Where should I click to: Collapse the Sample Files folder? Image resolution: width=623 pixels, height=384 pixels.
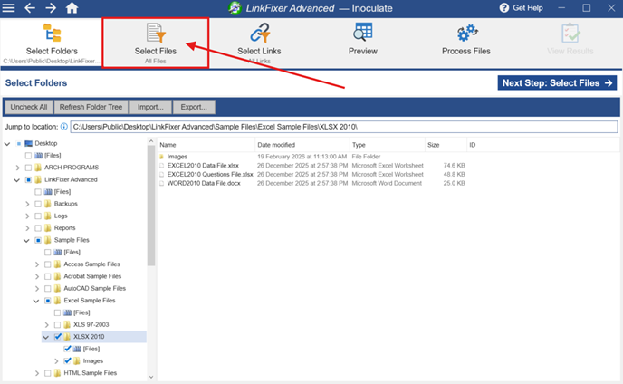[26, 240]
